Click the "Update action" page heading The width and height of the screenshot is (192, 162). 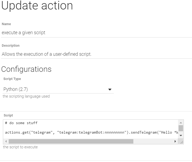point(37,6)
